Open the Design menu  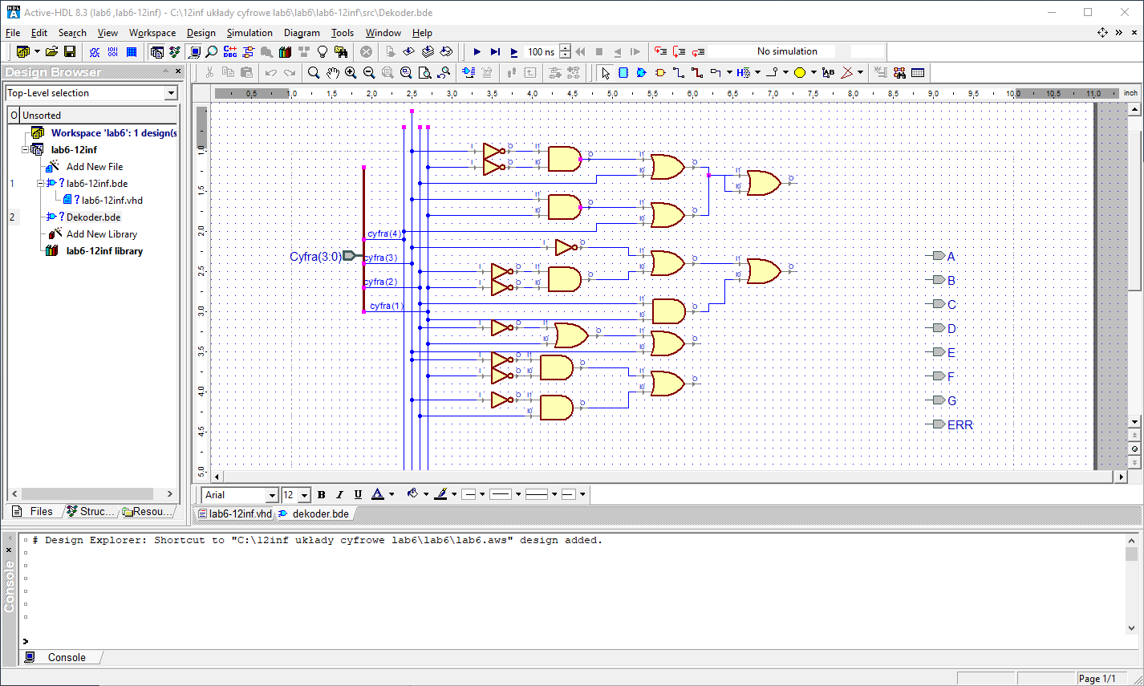tap(201, 33)
